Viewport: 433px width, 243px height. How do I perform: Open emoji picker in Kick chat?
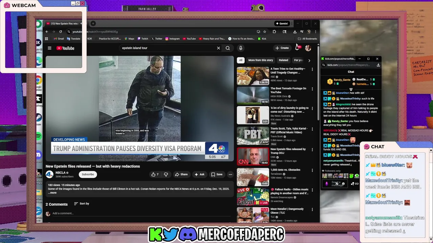point(343,184)
